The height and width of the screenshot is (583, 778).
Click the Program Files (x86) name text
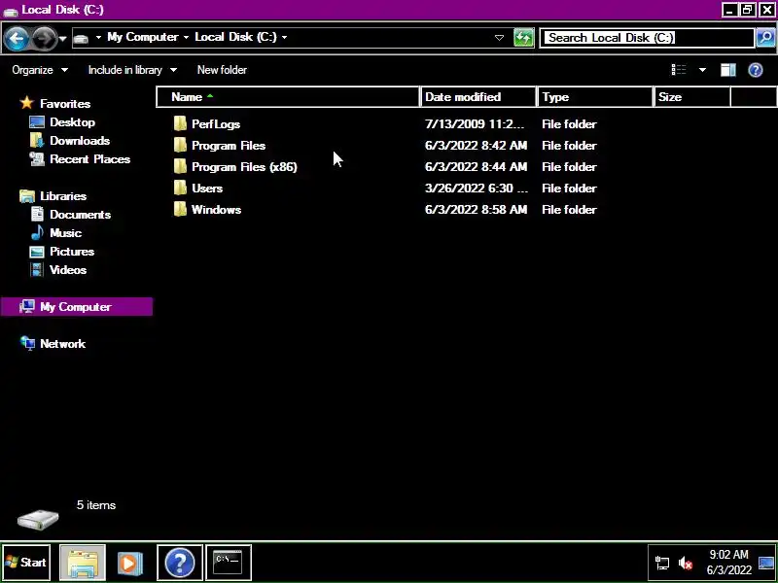pyautogui.click(x=244, y=166)
